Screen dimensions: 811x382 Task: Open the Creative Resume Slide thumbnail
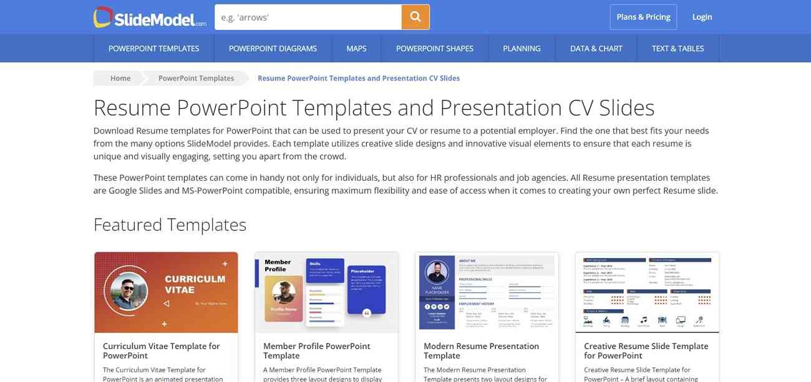[647, 292]
